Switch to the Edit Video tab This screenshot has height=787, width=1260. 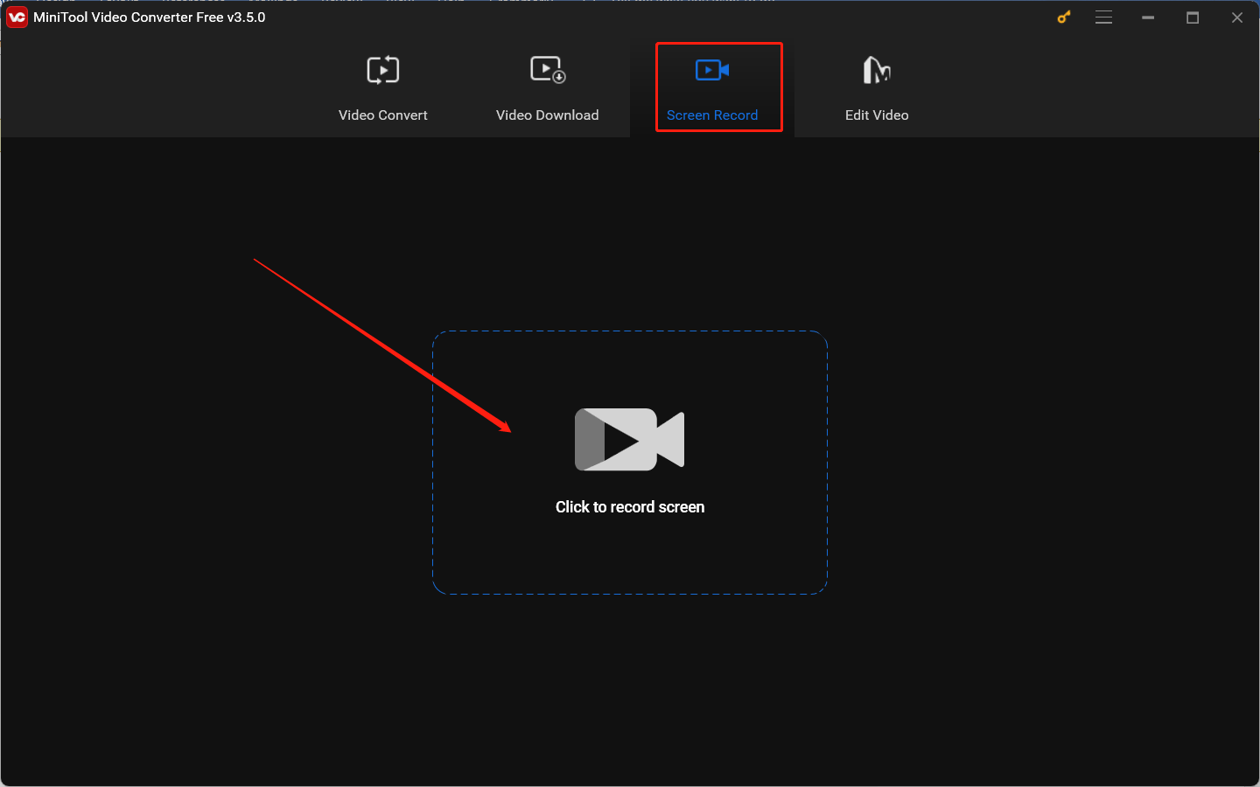(x=877, y=87)
